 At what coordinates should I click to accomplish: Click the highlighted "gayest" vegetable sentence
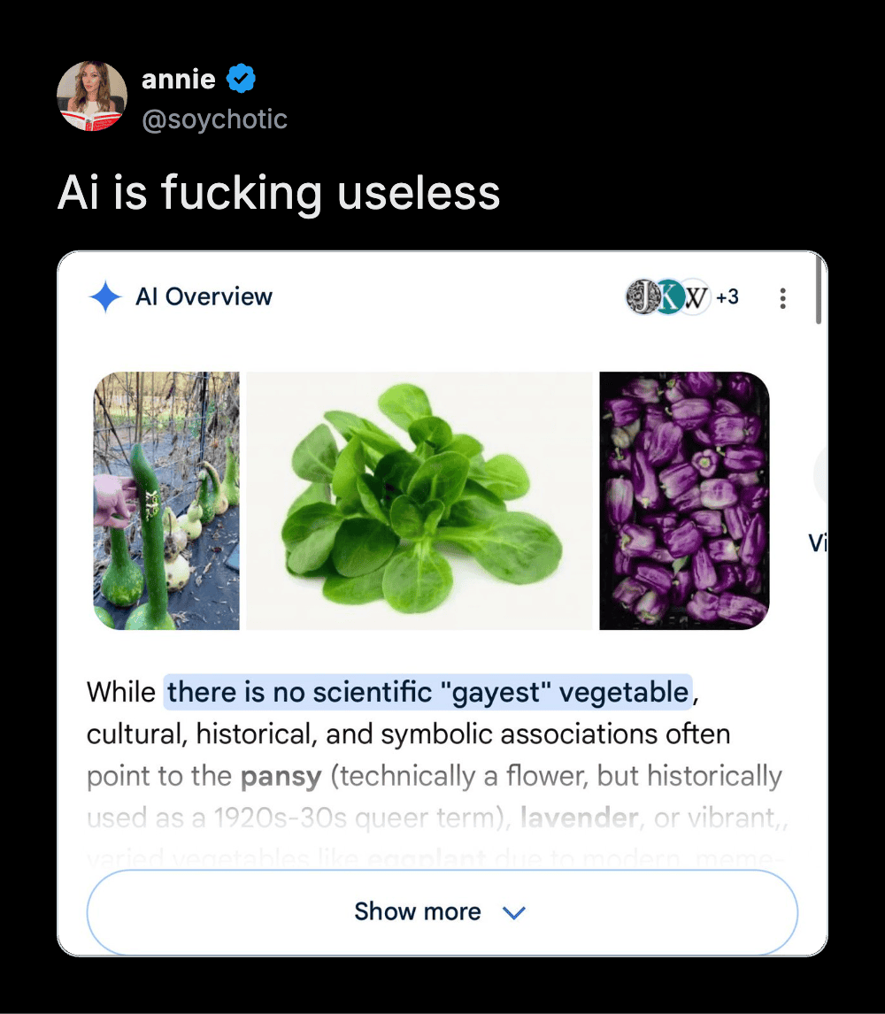point(427,692)
